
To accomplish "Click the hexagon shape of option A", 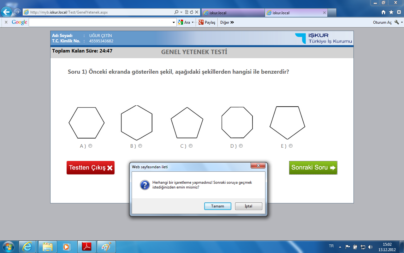I will coord(86,123).
